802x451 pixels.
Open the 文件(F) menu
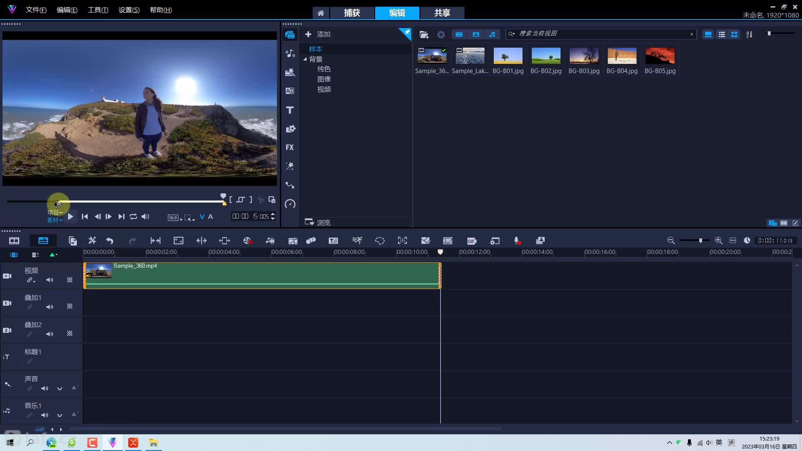(36, 10)
